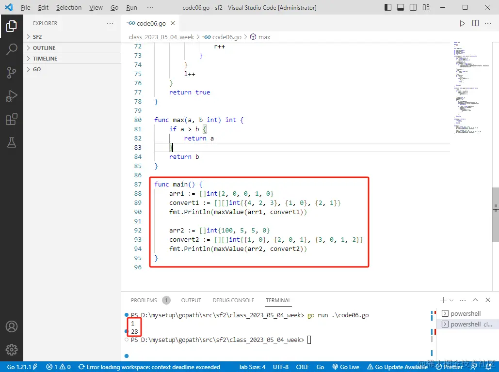Click the Go Update Available warning

pos(397,367)
